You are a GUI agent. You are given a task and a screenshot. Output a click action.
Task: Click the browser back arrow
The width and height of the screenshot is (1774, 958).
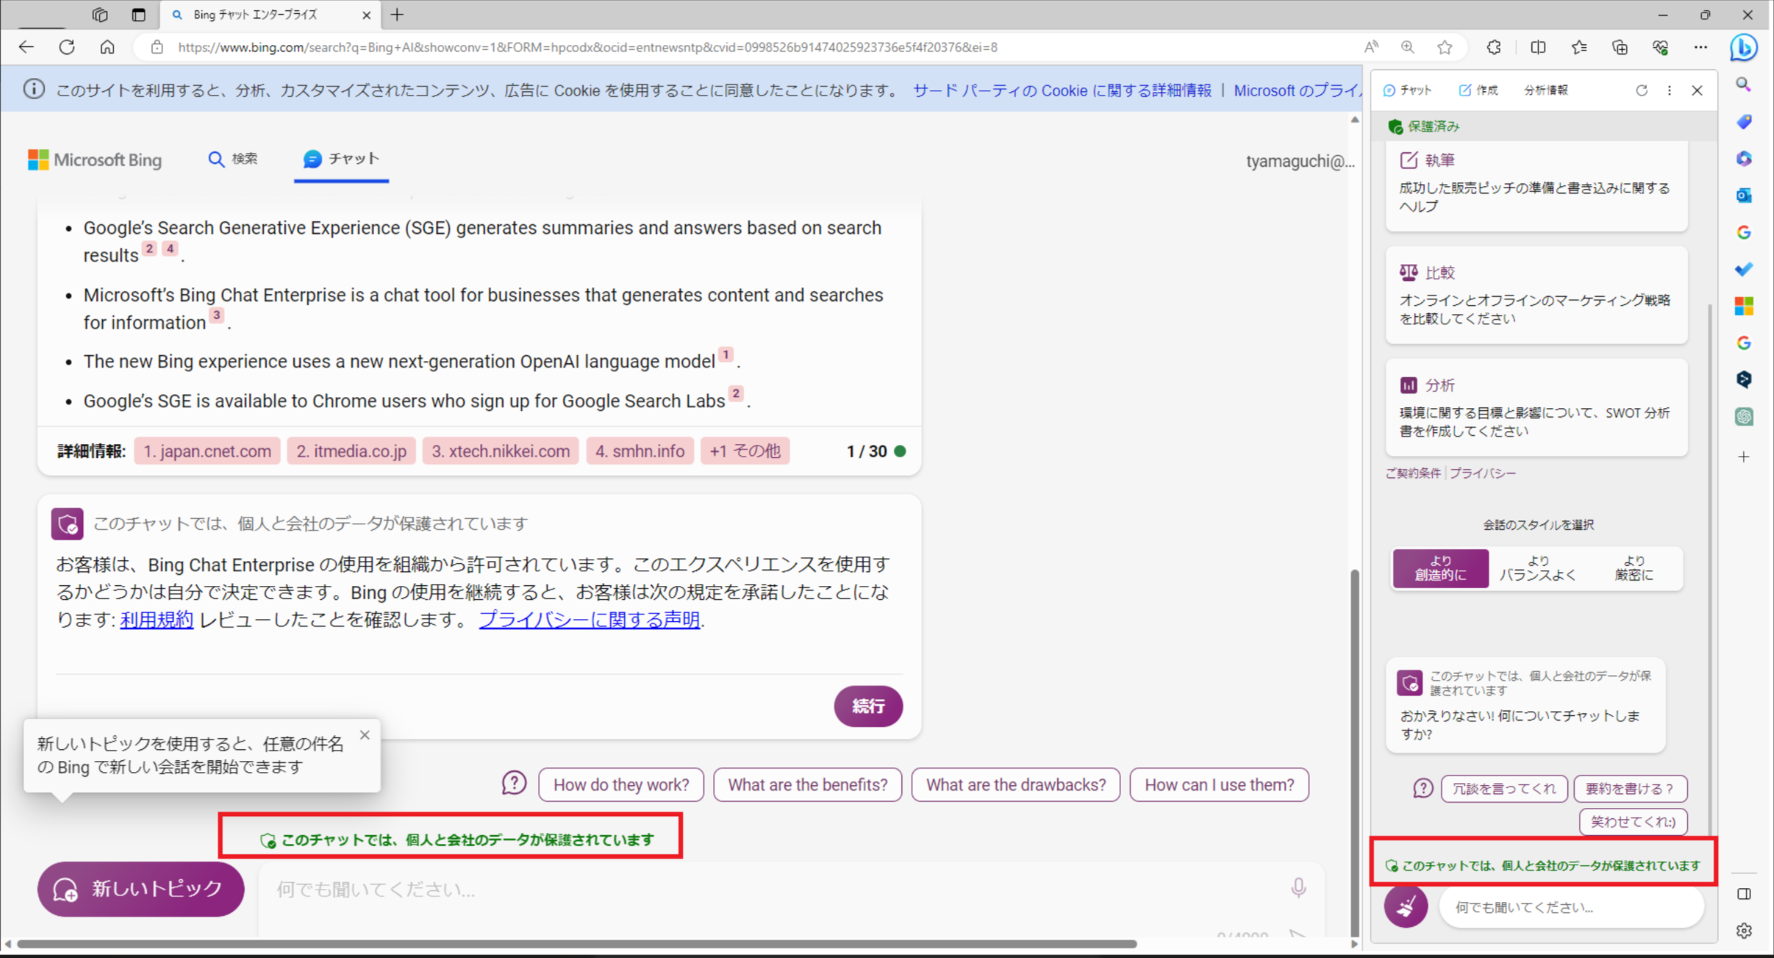(x=26, y=47)
